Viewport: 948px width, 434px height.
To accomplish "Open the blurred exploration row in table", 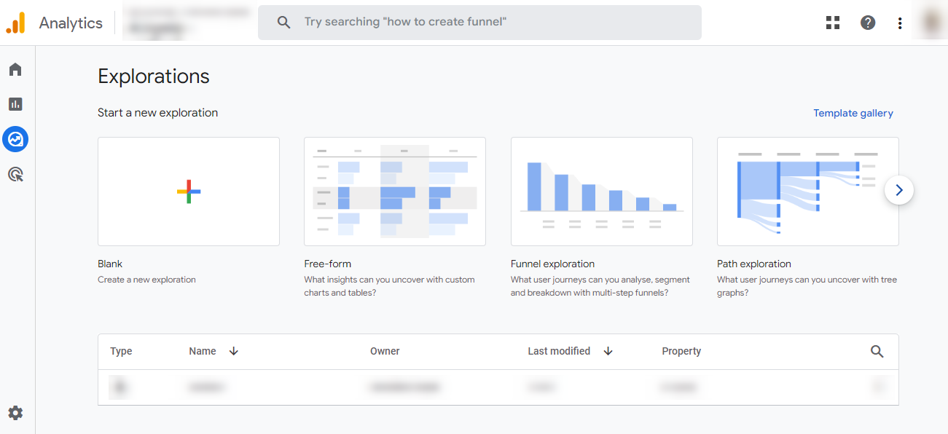I will tap(498, 387).
